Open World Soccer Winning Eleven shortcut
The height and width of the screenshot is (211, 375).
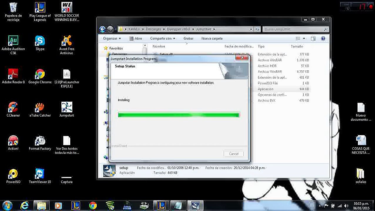point(67,12)
